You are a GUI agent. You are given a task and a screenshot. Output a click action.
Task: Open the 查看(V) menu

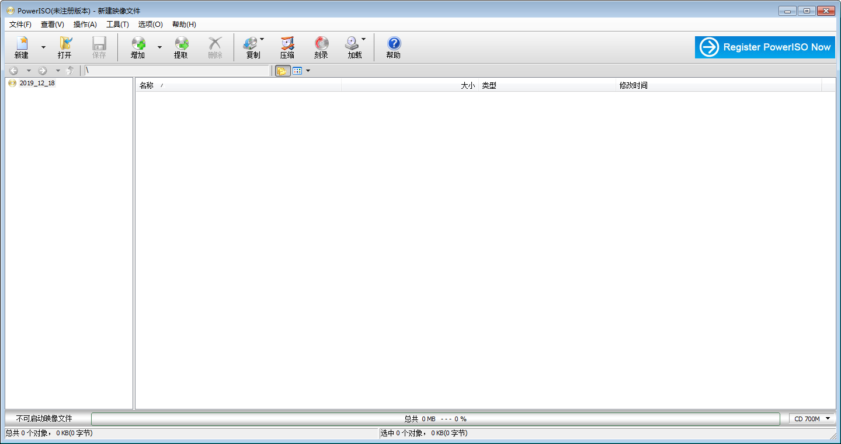click(53, 25)
